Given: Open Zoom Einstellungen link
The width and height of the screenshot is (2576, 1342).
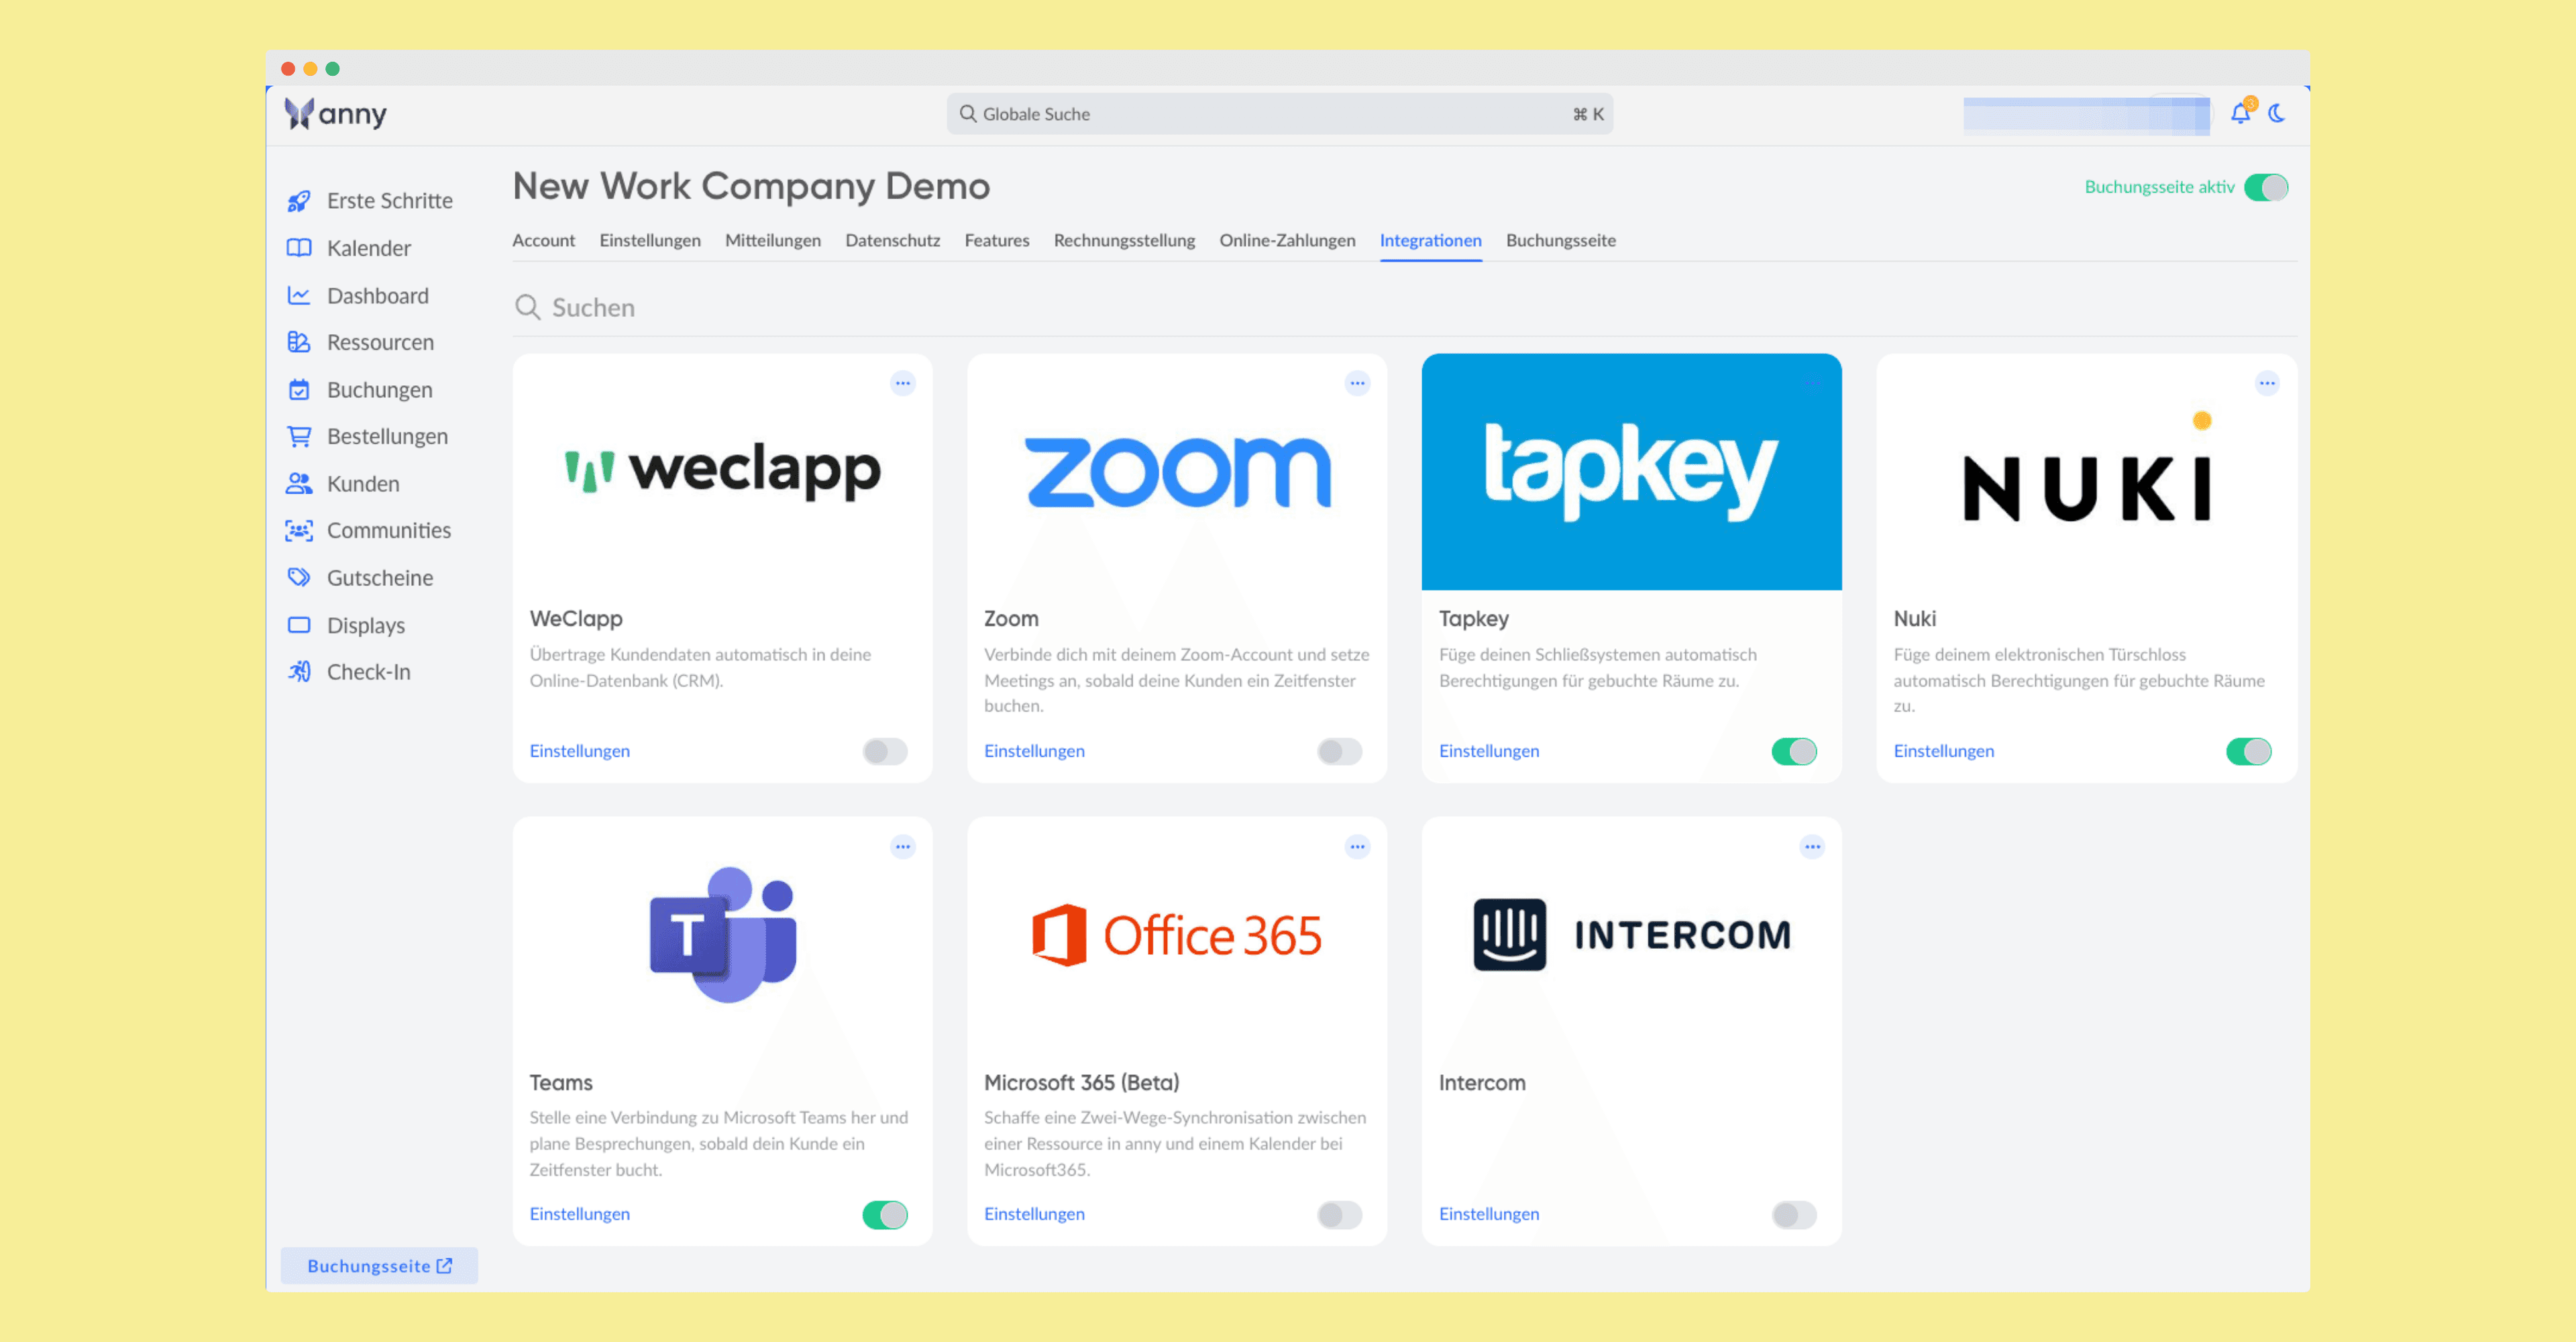Looking at the screenshot, I should click(x=1034, y=751).
